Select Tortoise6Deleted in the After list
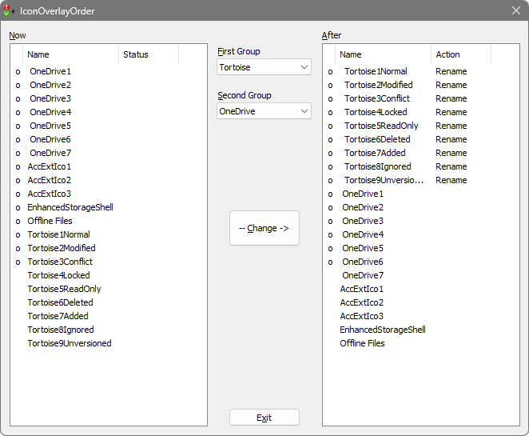The height and width of the screenshot is (436, 529). point(377,139)
